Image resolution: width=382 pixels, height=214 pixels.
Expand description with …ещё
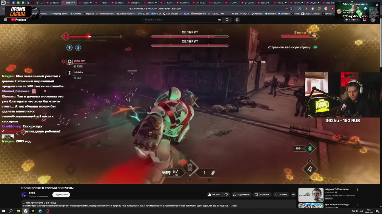(234, 206)
